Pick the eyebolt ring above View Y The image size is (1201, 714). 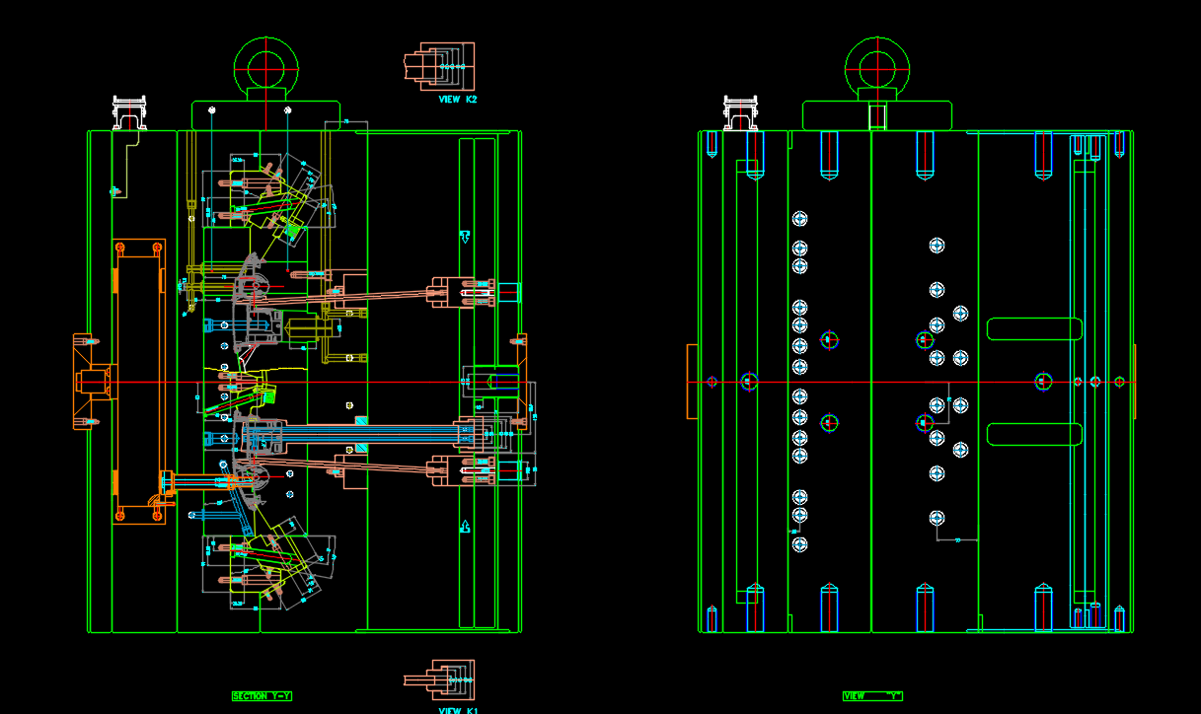[x=877, y=67]
